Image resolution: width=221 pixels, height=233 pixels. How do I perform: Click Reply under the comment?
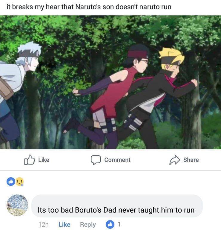click(88, 225)
